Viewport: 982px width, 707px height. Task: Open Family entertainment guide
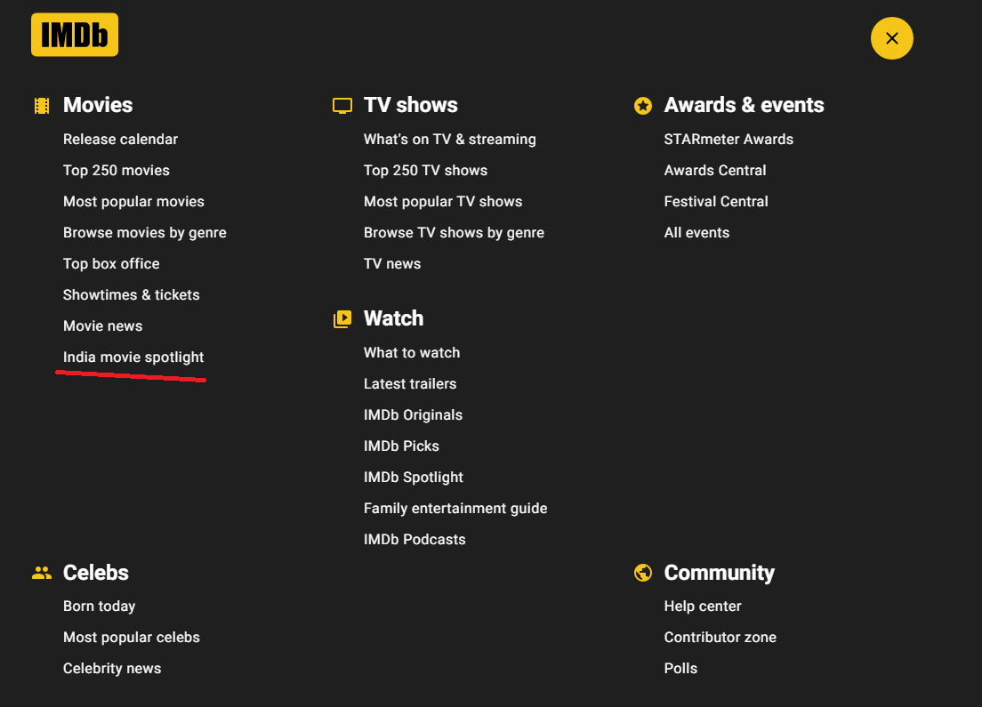click(x=455, y=509)
